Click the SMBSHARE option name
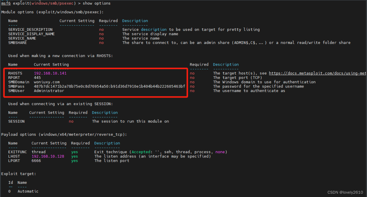 click(18, 43)
